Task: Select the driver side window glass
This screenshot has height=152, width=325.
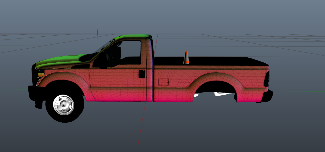Action: [x=130, y=52]
